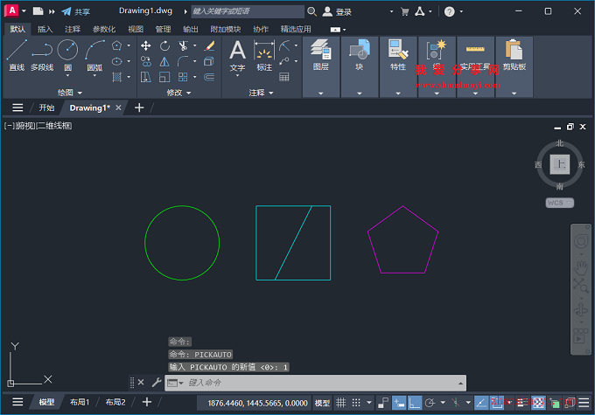Activate the Trim scissors tool
This screenshot has width=595, height=415.
(x=183, y=45)
